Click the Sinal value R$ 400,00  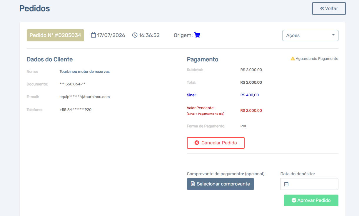(249, 95)
